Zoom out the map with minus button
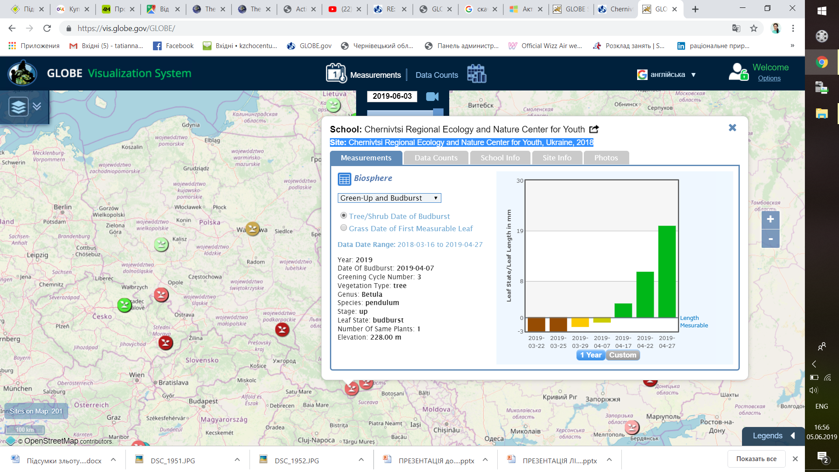 click(770, 239)
